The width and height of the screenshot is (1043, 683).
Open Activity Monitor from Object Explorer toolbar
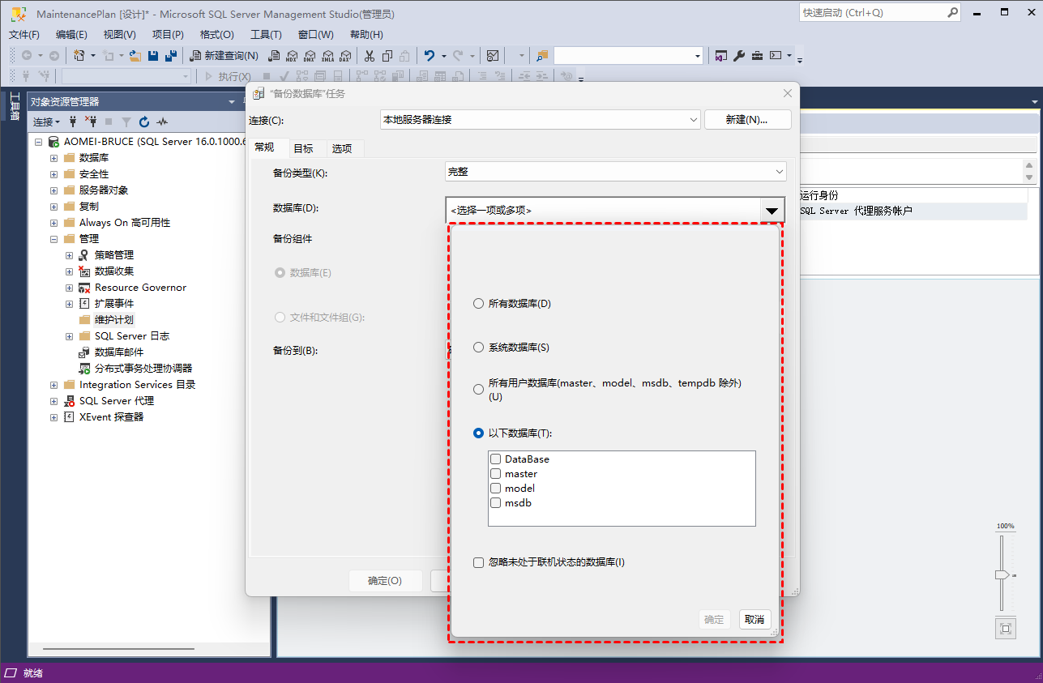[162, 122]
